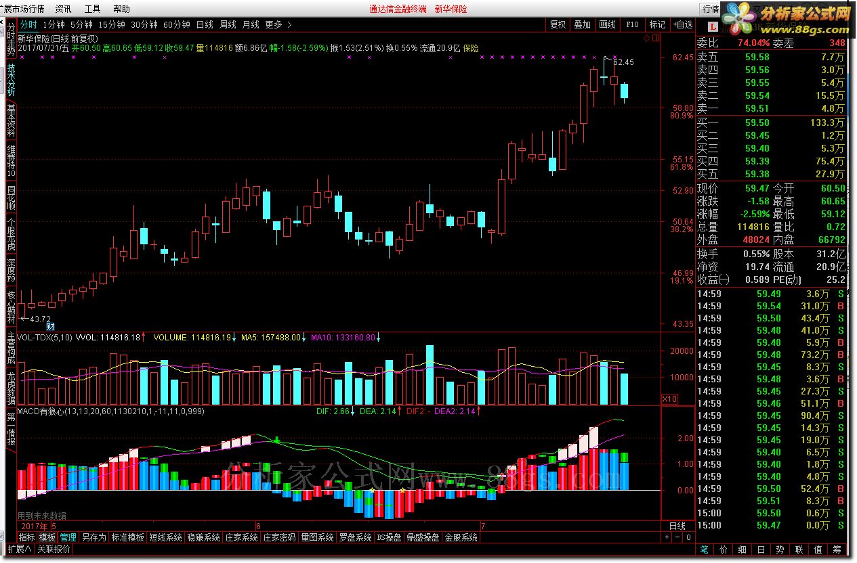Open the 深度F9 sidebar tab
857x563 pixels.
point(11,270)
